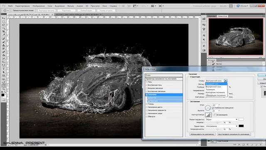Screen dimensions: 266x150
Task: Select the Clone Stamp tool
Action: 3,45
